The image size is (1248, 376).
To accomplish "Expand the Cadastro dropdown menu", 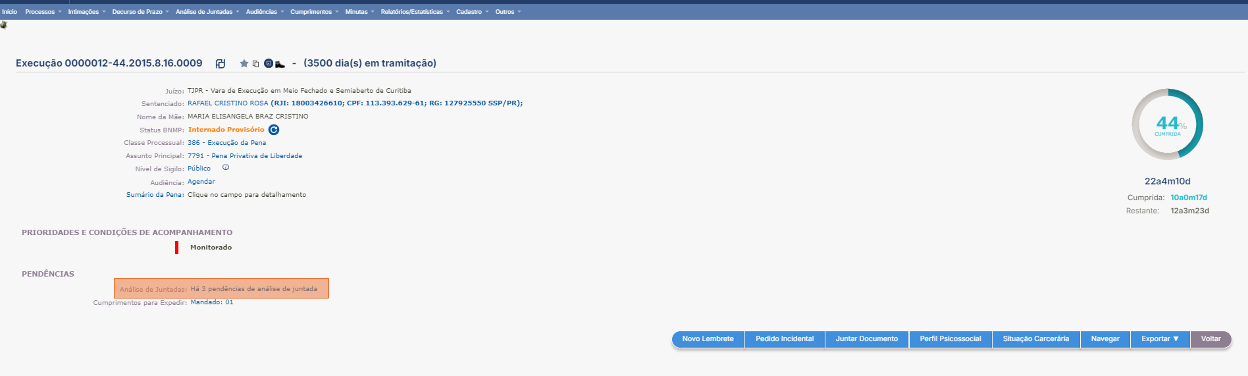I will click(472, 12).
